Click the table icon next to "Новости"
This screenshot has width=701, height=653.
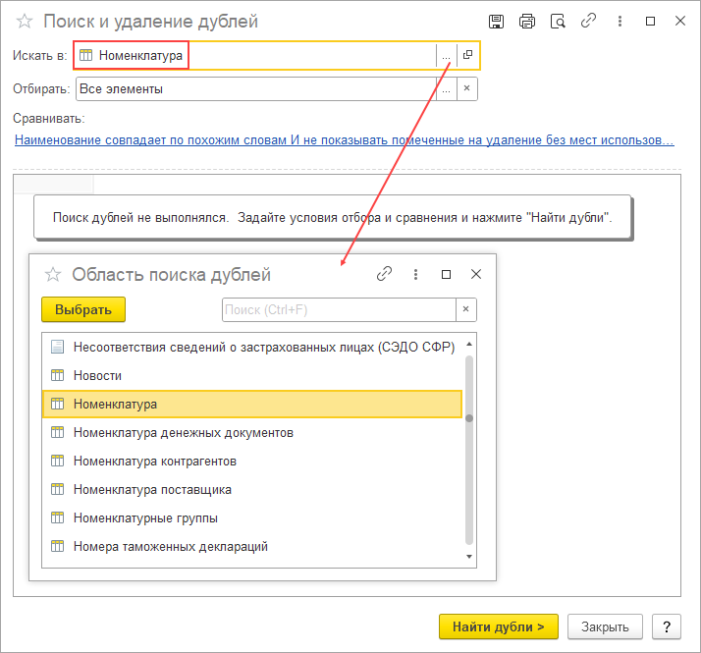pyautogui.click(x=57, y=375)
